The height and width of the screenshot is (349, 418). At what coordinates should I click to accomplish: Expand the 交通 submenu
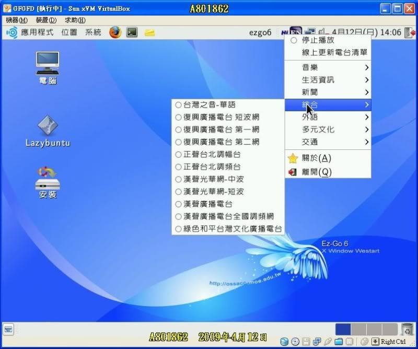[328, 142]
